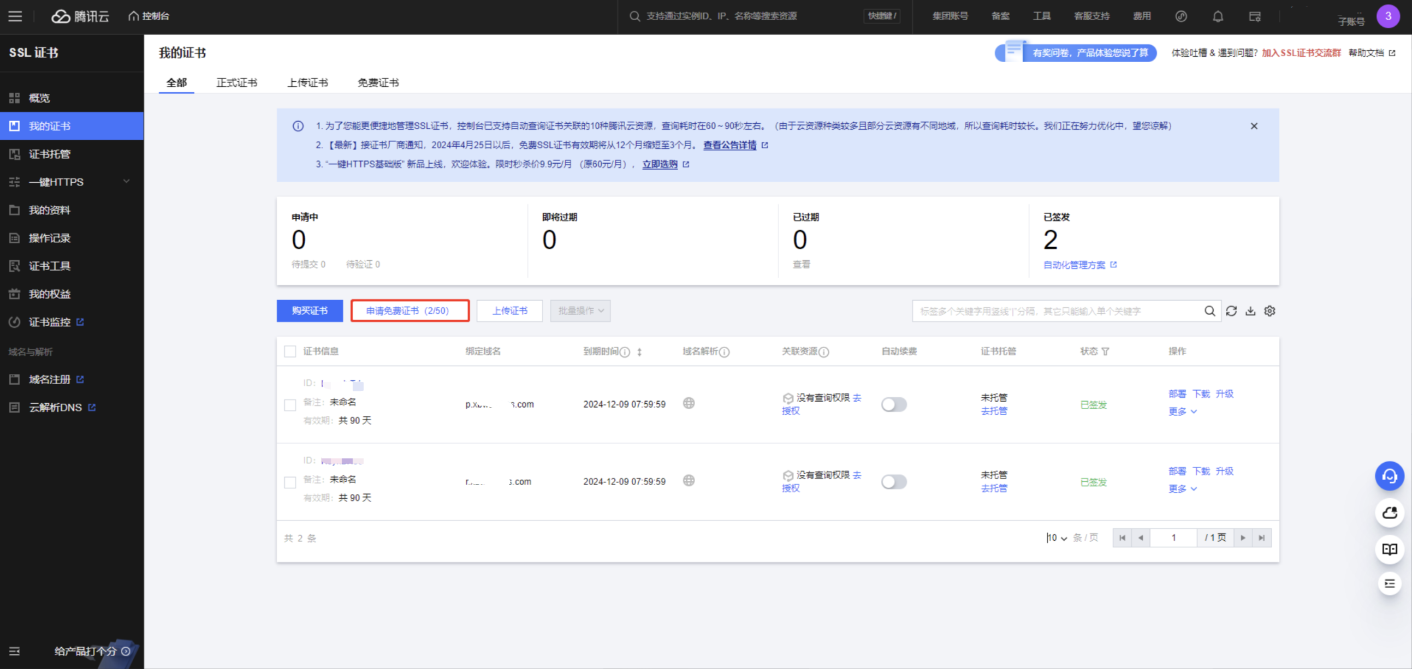This screenshot has height=669, width=1412.
Task: Click 申请免费证书 (2/50) button
Action: coord(410,310)
